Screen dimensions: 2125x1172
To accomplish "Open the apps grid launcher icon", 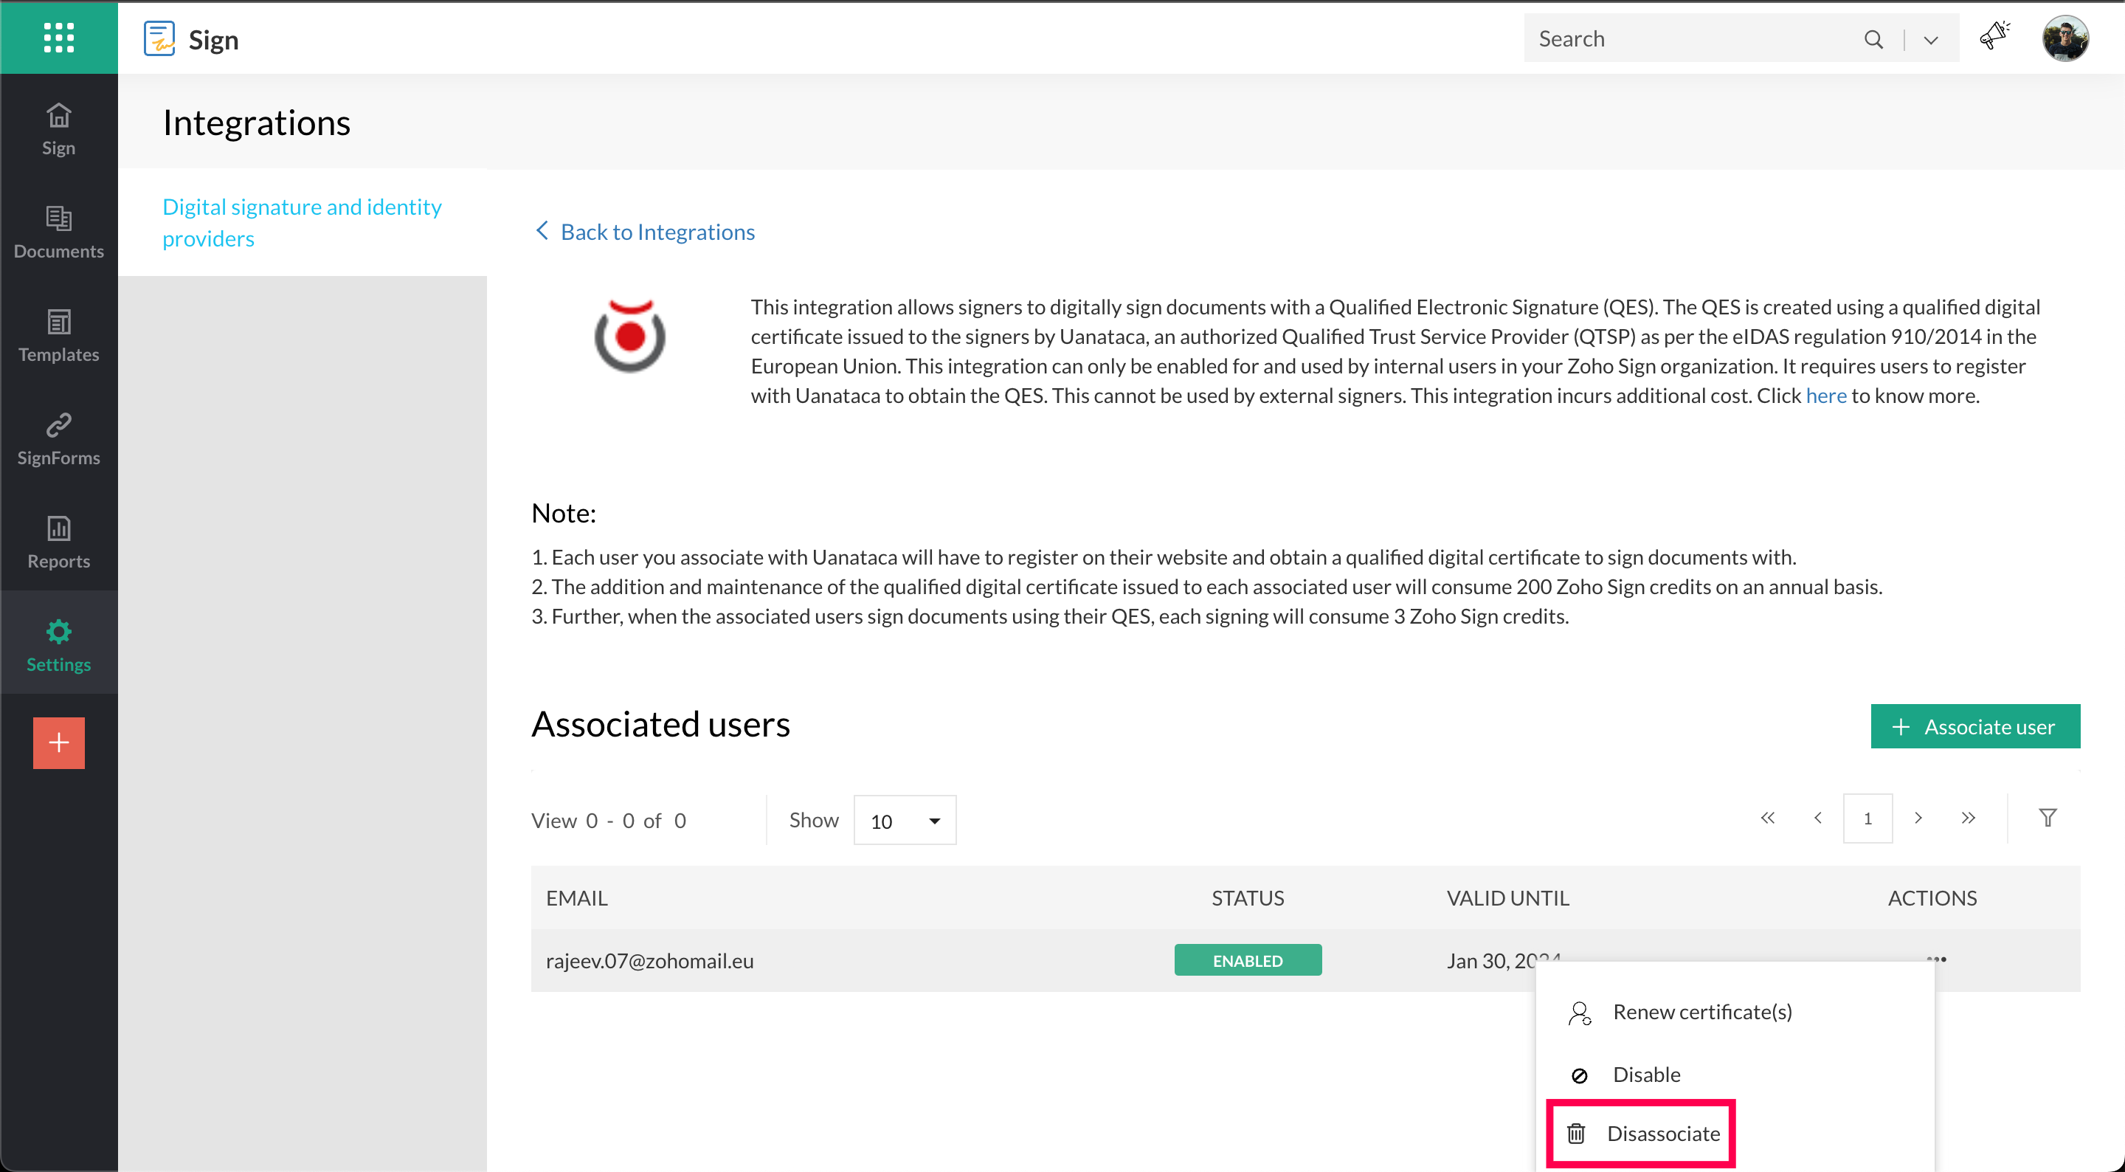I will coord(58,37).
